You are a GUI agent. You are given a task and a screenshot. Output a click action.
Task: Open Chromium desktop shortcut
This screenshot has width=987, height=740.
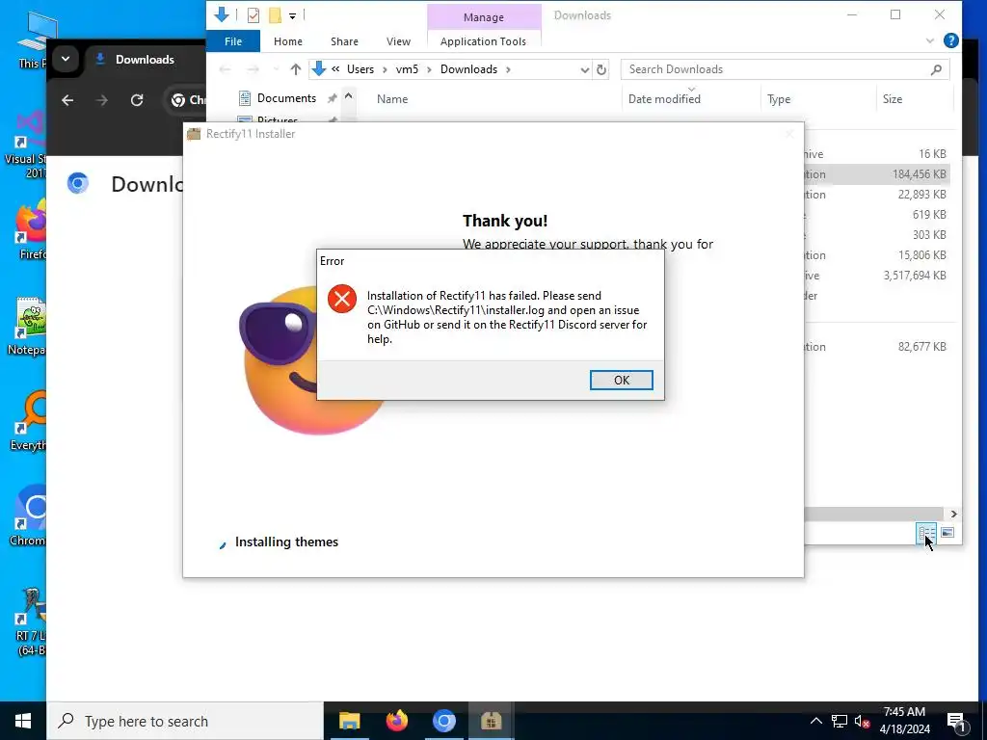coord(28,516)
